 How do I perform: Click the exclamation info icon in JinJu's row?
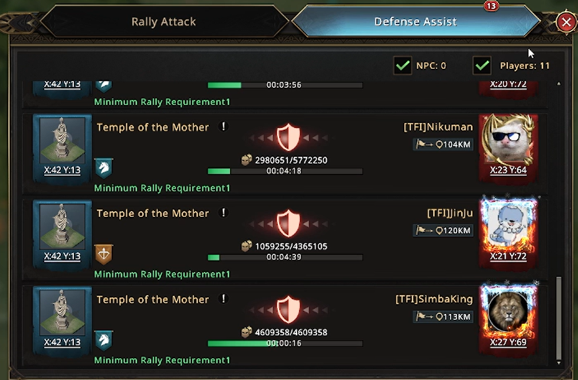click(224, 213)
